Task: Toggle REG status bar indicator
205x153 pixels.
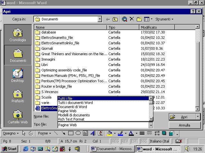Action: pos(115,141)
